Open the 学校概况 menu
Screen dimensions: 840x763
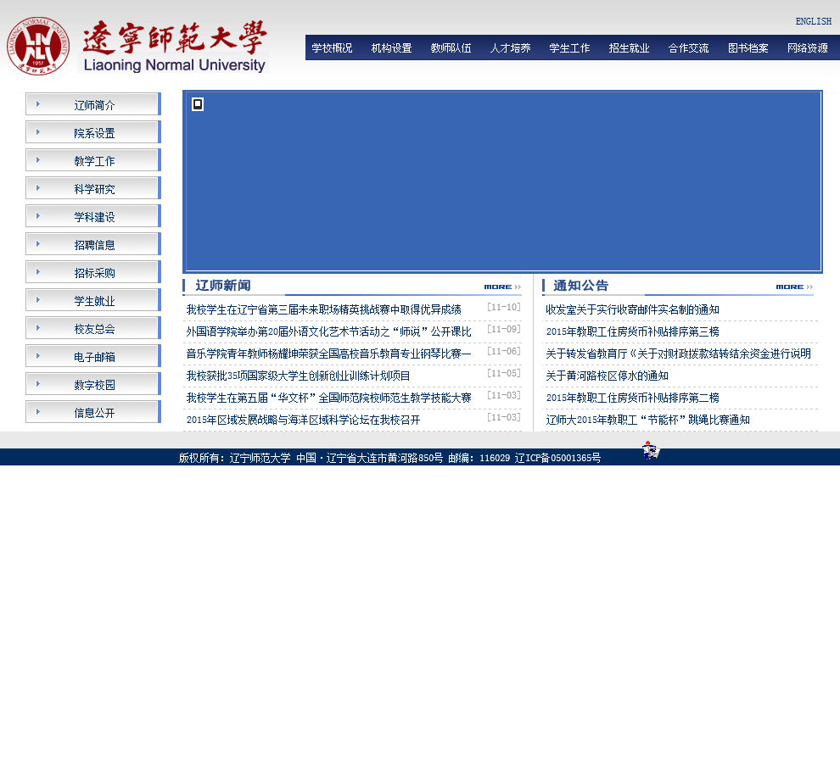[332, 48]
